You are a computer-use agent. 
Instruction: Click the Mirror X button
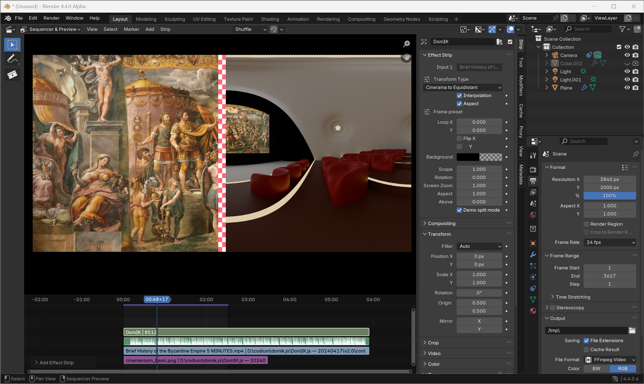[x=479, y=321]
